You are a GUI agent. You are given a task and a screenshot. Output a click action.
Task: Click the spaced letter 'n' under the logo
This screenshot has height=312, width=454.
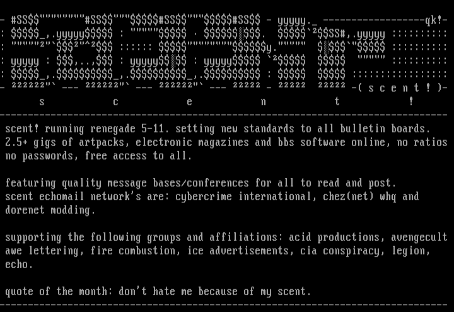click(x=264, y=101)
